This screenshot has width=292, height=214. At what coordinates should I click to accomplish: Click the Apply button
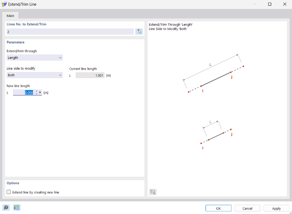pos(276,208)
